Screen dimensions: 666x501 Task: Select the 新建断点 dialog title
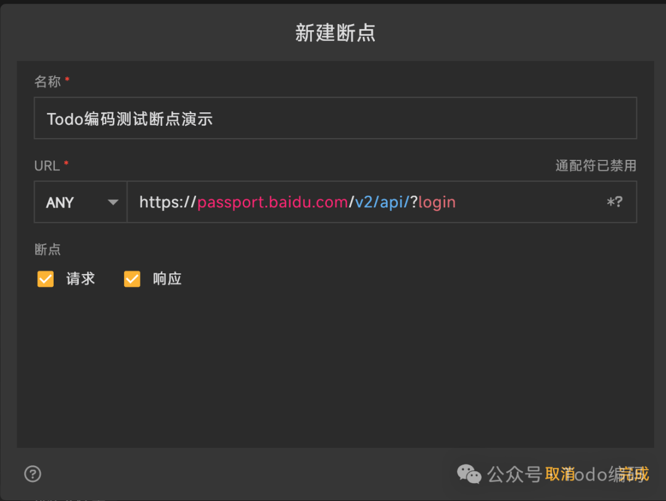335,33
